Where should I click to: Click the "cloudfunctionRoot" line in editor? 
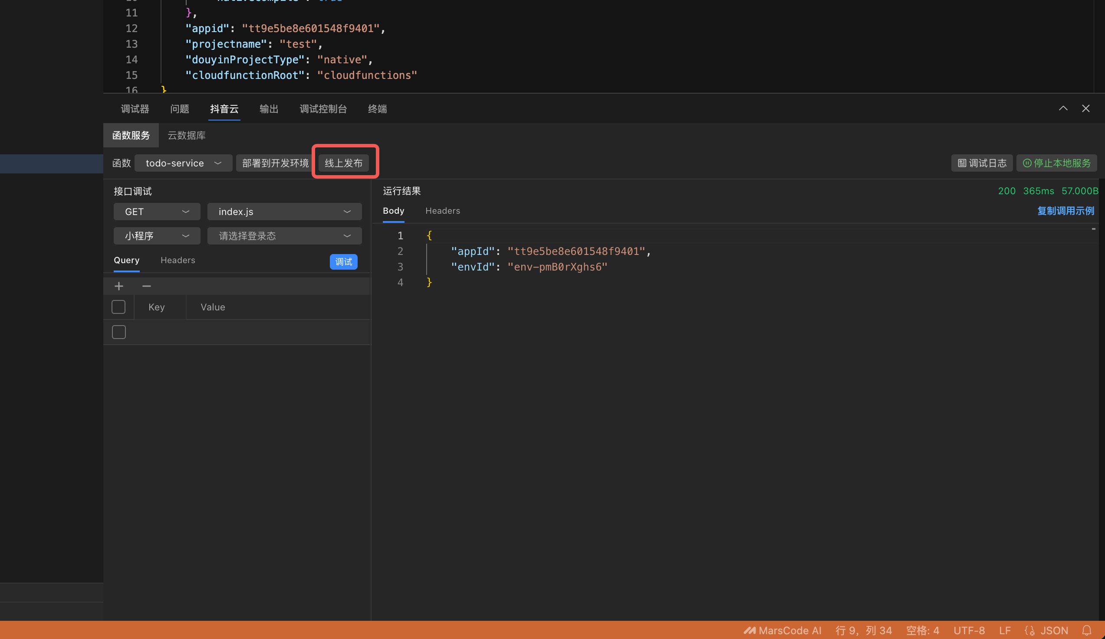(301, 75)
